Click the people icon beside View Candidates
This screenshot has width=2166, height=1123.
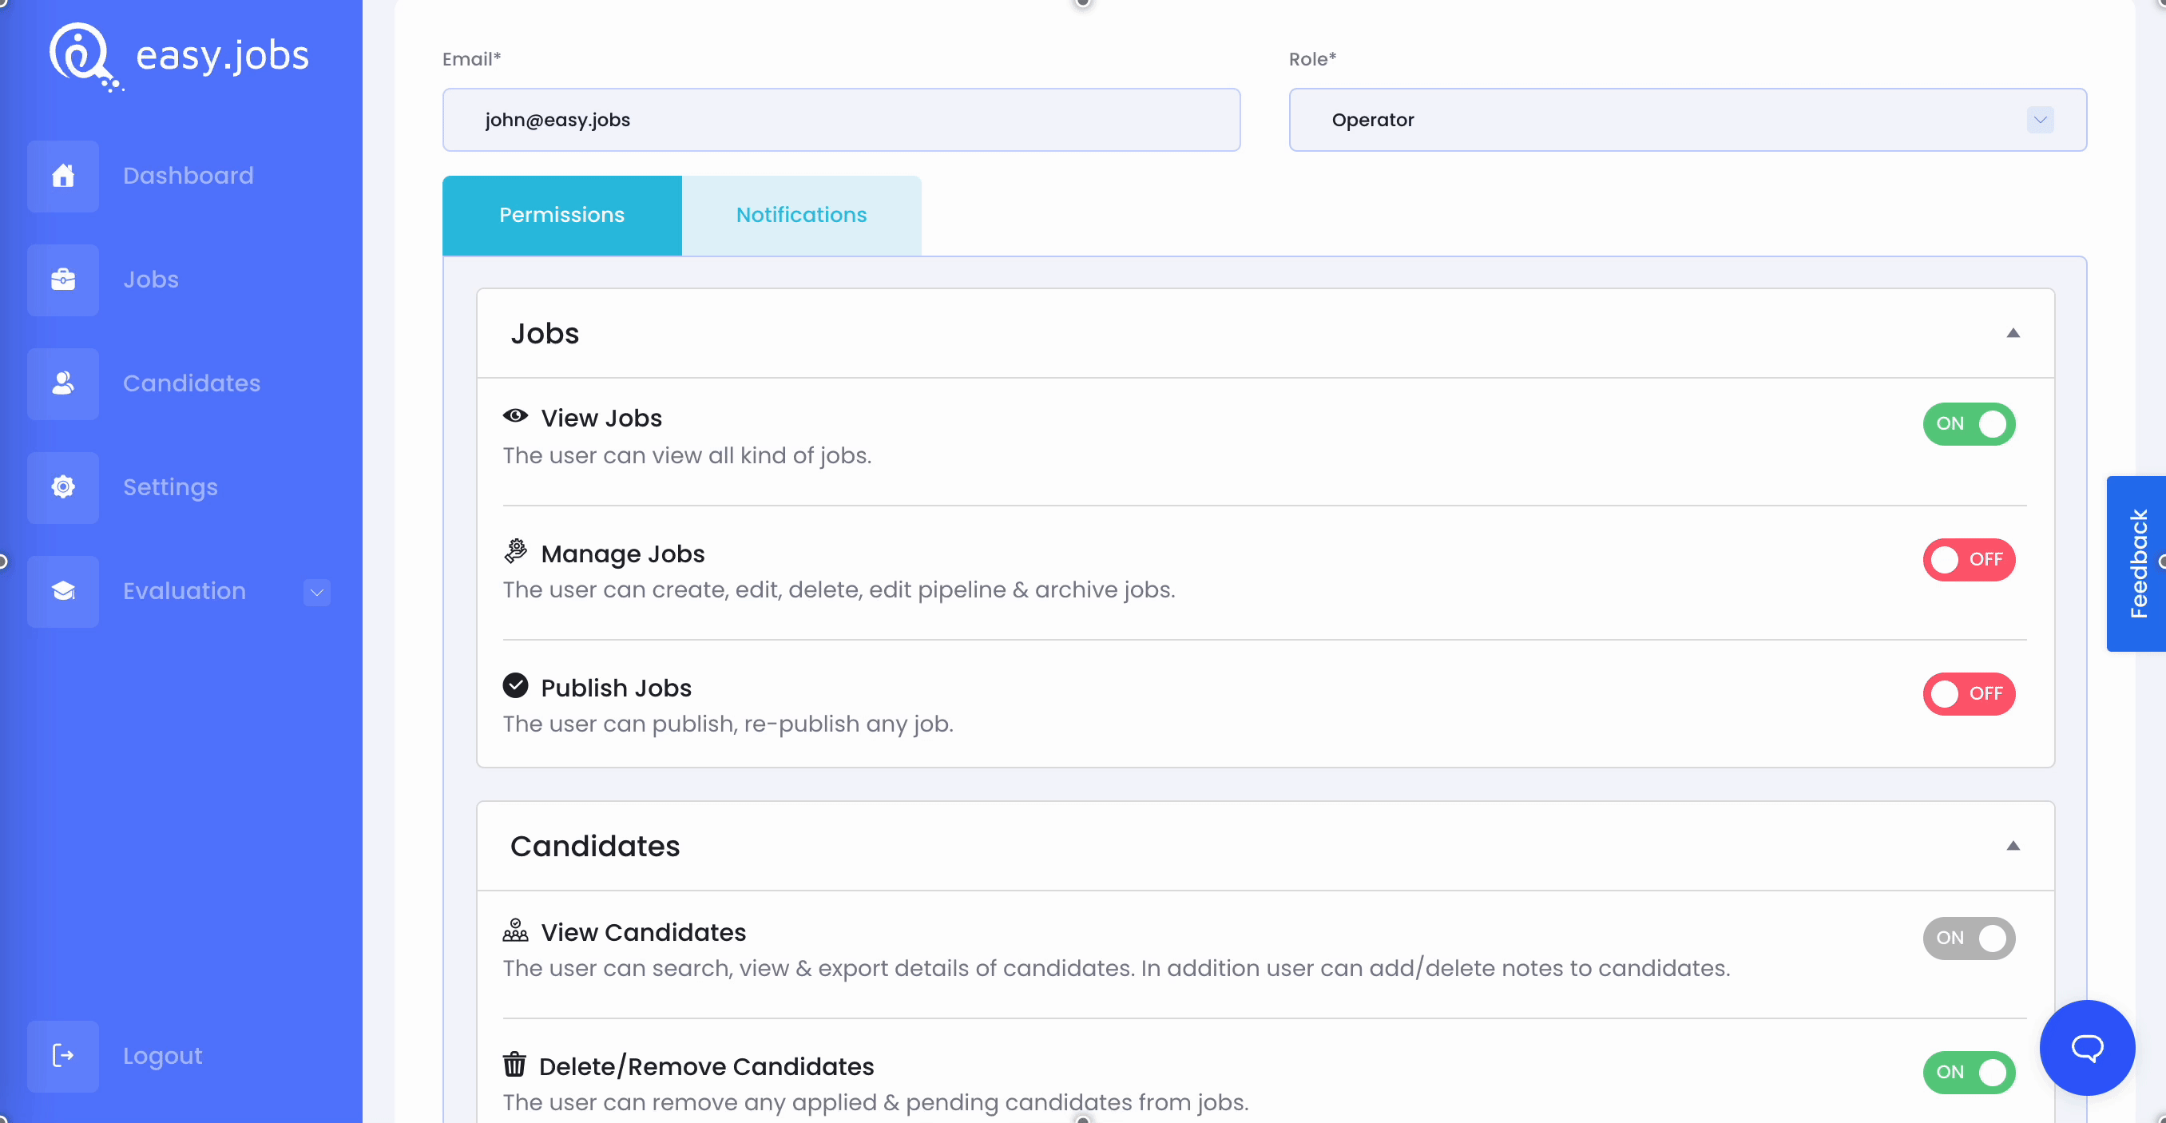tap(515, 930)
